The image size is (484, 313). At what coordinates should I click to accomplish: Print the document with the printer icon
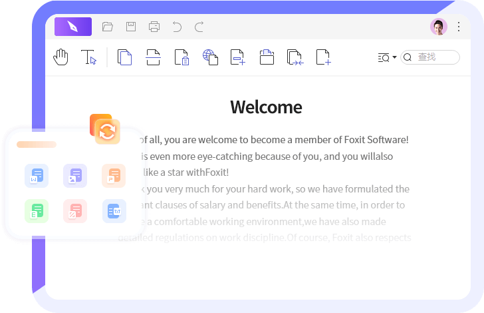tap(154, 27)
